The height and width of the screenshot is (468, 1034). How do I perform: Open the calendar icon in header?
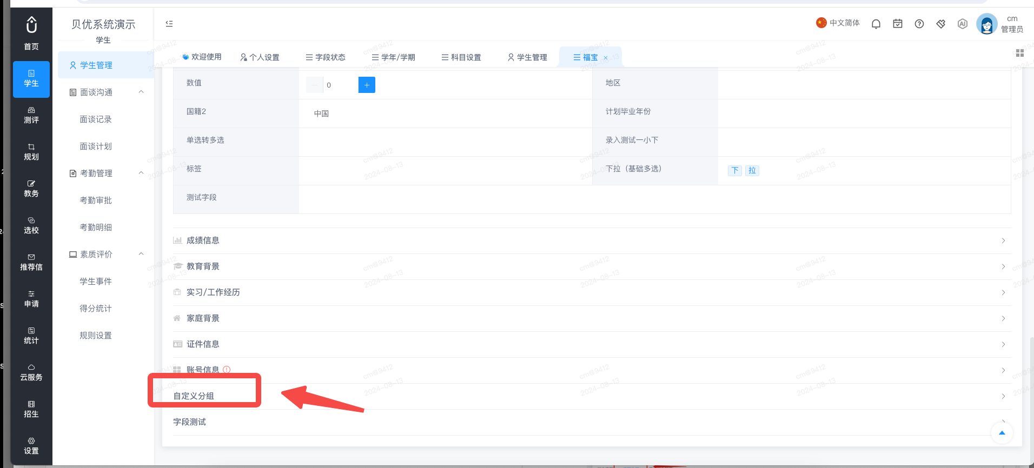pos(898,24)
